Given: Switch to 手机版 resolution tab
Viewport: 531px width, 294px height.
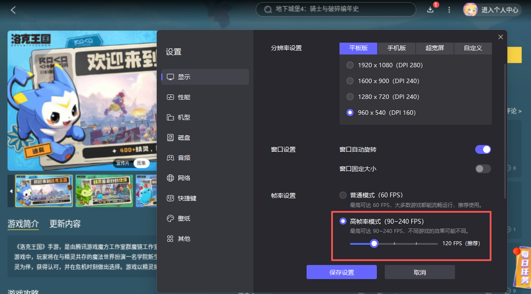Looking at the screenshot, I should coord(397,48).
